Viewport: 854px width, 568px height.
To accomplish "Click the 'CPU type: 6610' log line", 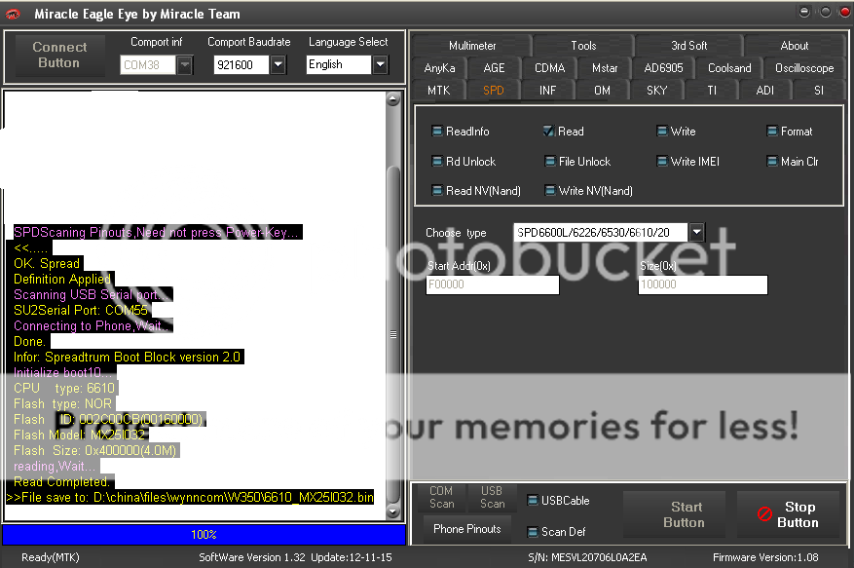I will click(64, 388).
